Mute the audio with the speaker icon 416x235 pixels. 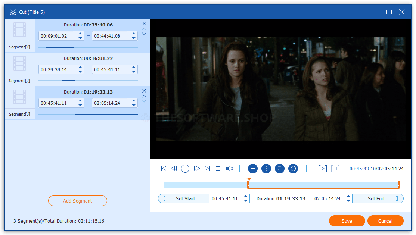(230, 169)
